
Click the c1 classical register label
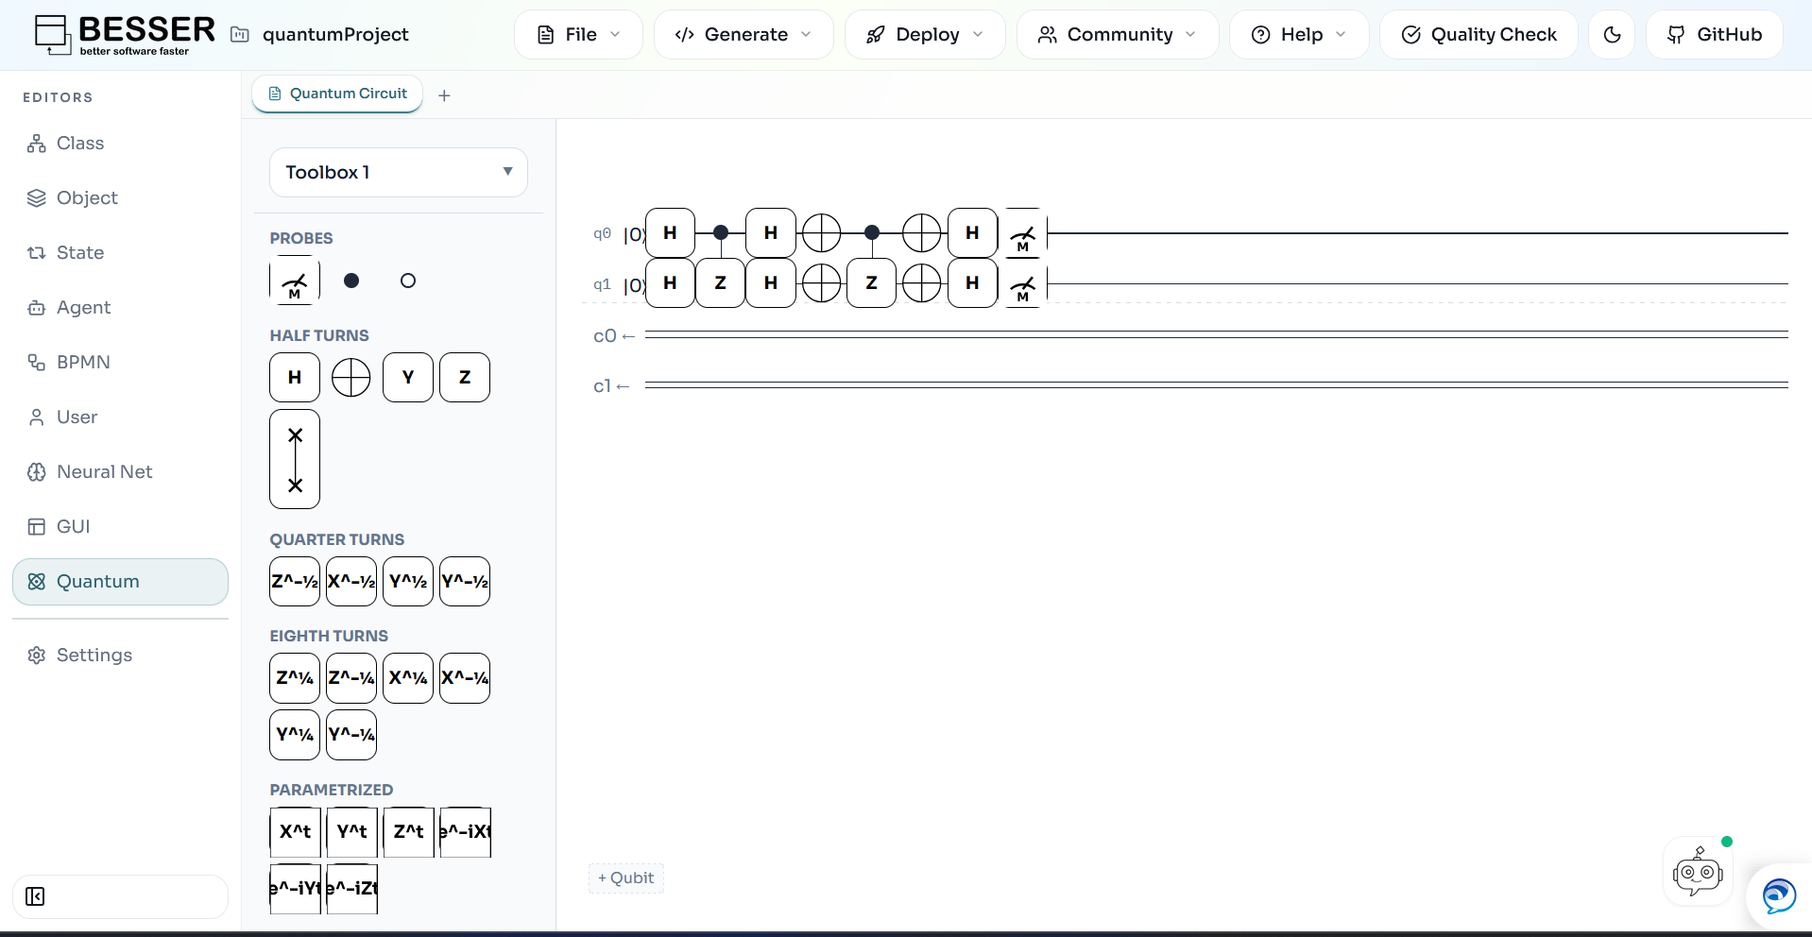(x=602, y=386)
